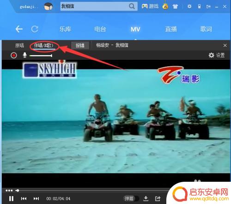Pause the MV playback

coord(11,198)
